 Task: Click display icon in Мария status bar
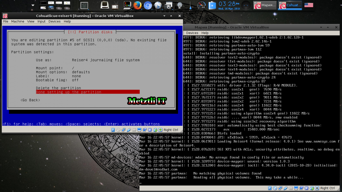coord(296,188)
